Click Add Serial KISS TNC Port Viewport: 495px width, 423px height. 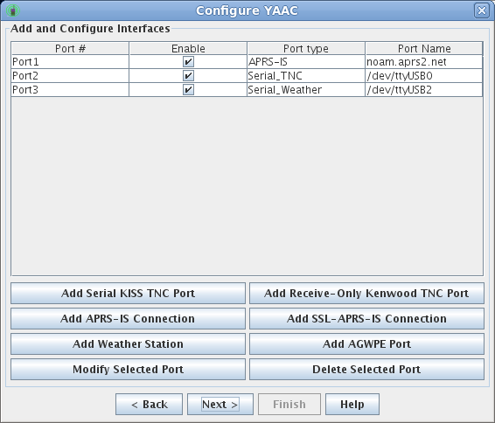pos(128,294)
